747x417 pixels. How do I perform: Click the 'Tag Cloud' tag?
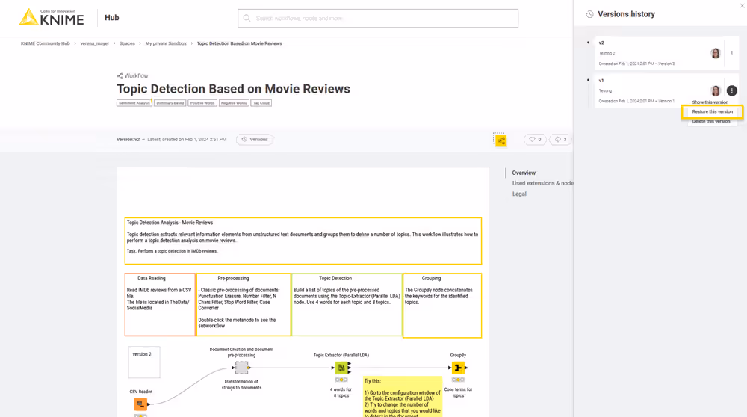pyautogui.click(x=261, y=103)
